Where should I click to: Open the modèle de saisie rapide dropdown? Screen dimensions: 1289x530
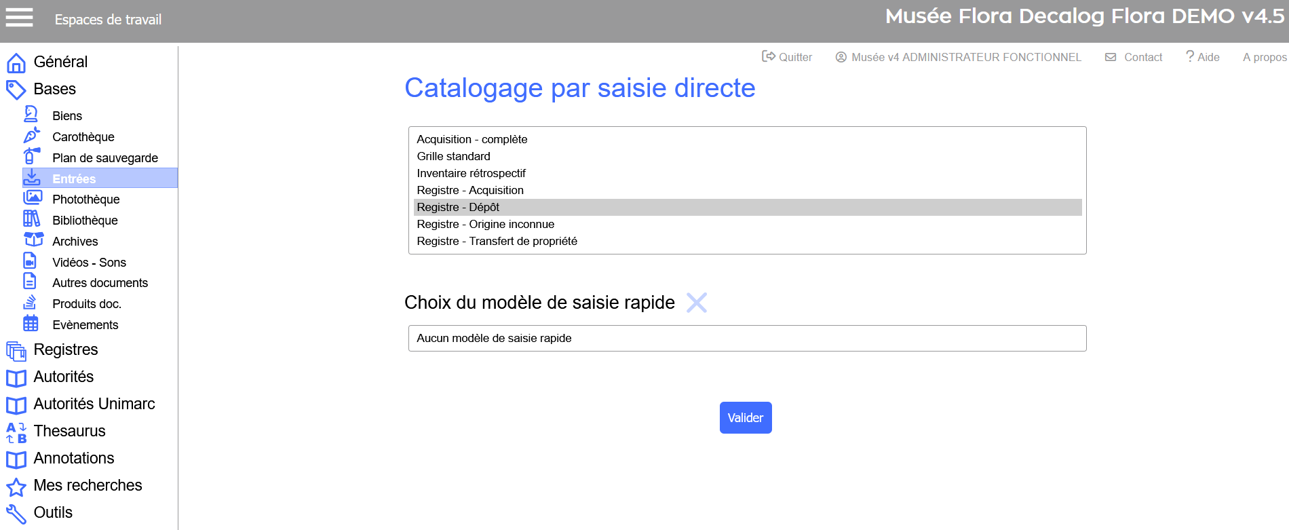pos(747,338)
